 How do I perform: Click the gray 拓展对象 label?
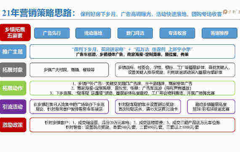coord(13,70)
